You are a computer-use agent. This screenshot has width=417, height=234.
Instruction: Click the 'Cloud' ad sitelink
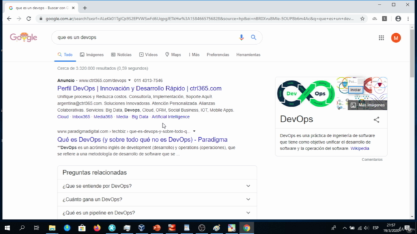pyautogui.click(x=63, y=117)
